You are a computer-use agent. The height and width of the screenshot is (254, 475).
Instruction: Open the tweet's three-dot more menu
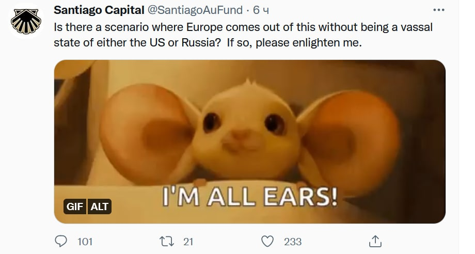click(x=438, y=10)
